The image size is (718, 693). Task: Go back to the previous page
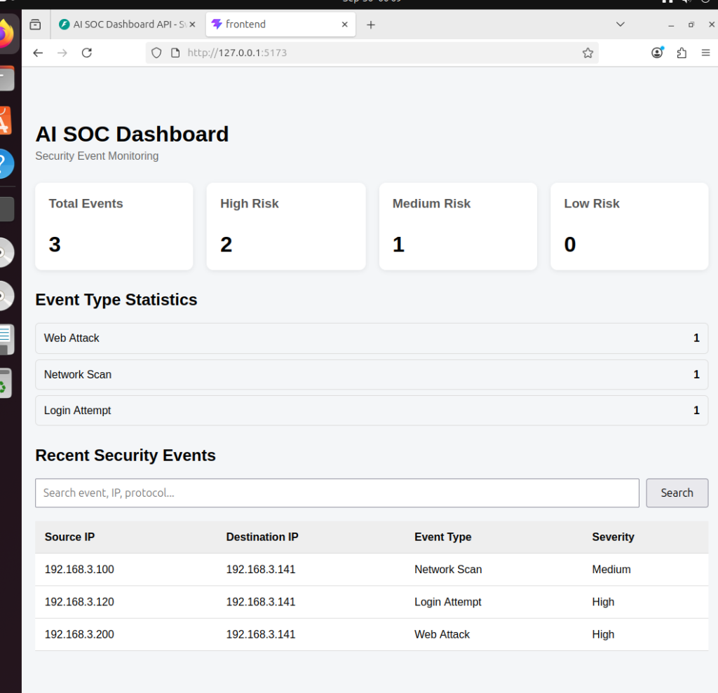coord(38,53)
